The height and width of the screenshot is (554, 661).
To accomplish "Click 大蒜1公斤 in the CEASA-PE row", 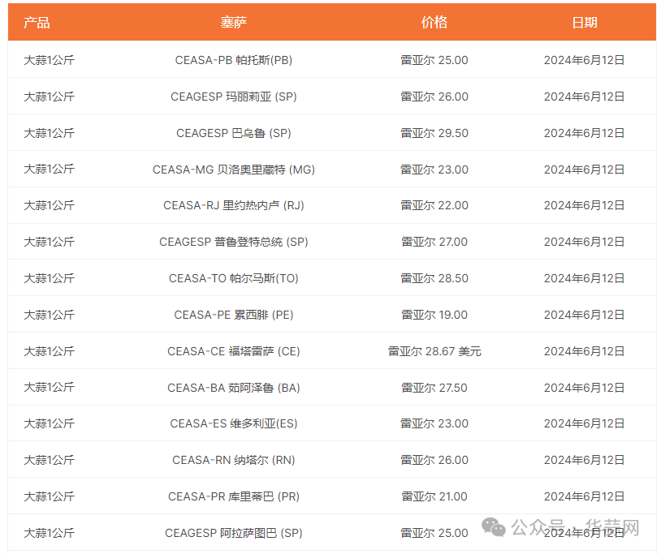I will tap(49, 315).
